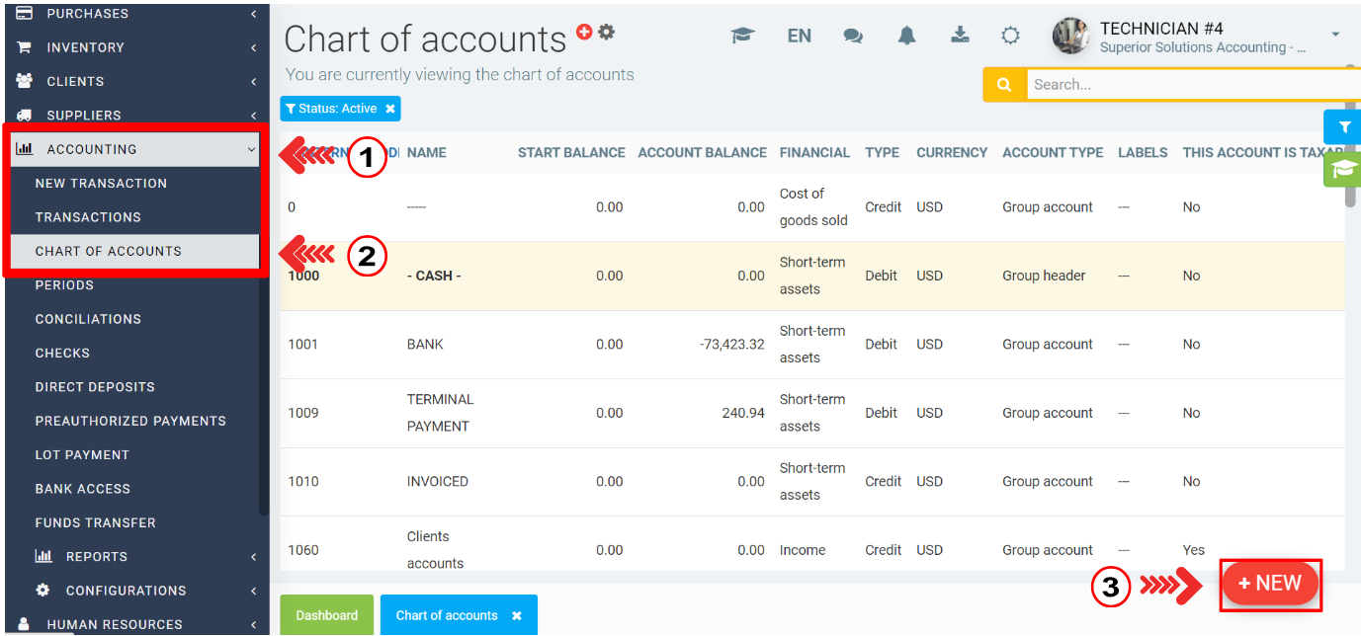Open the Technician #4 user dropdown
This screenshot has height=636, width=1361.
coord(1335,36)
